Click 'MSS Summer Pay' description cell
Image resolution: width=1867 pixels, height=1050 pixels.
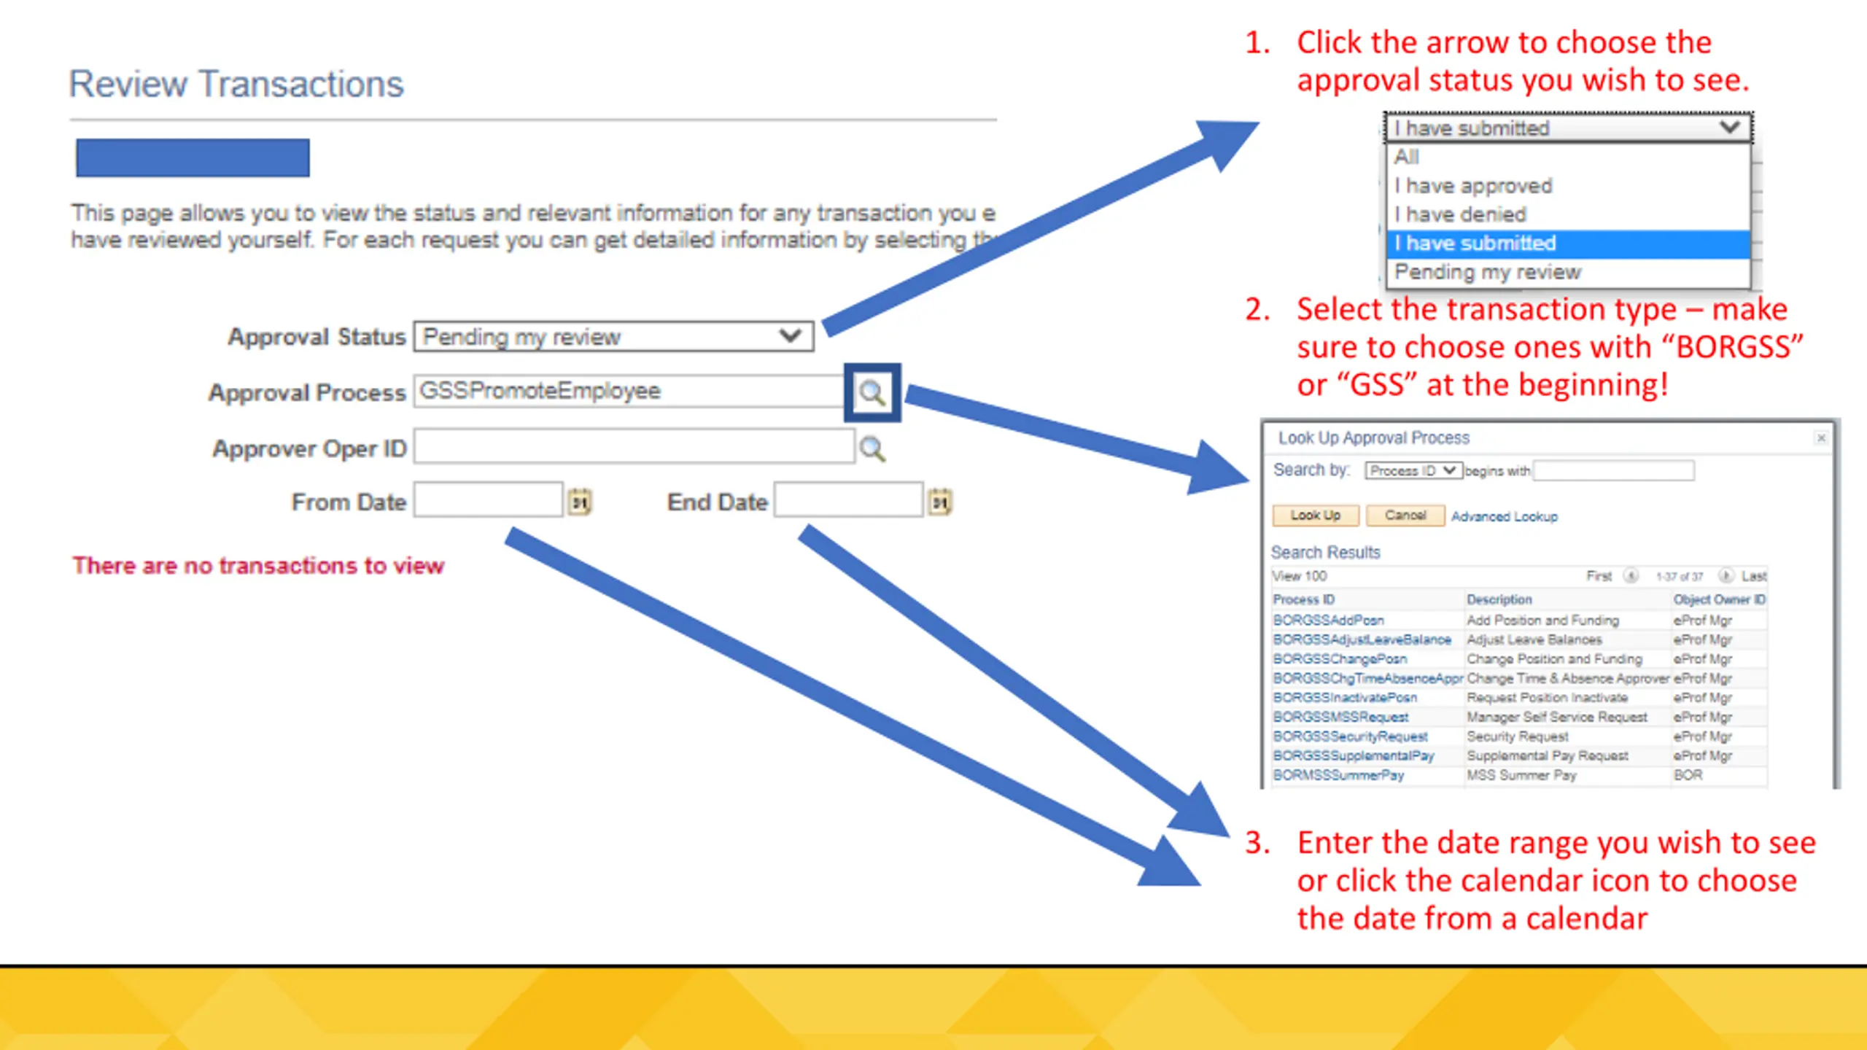coord(1522,775)
